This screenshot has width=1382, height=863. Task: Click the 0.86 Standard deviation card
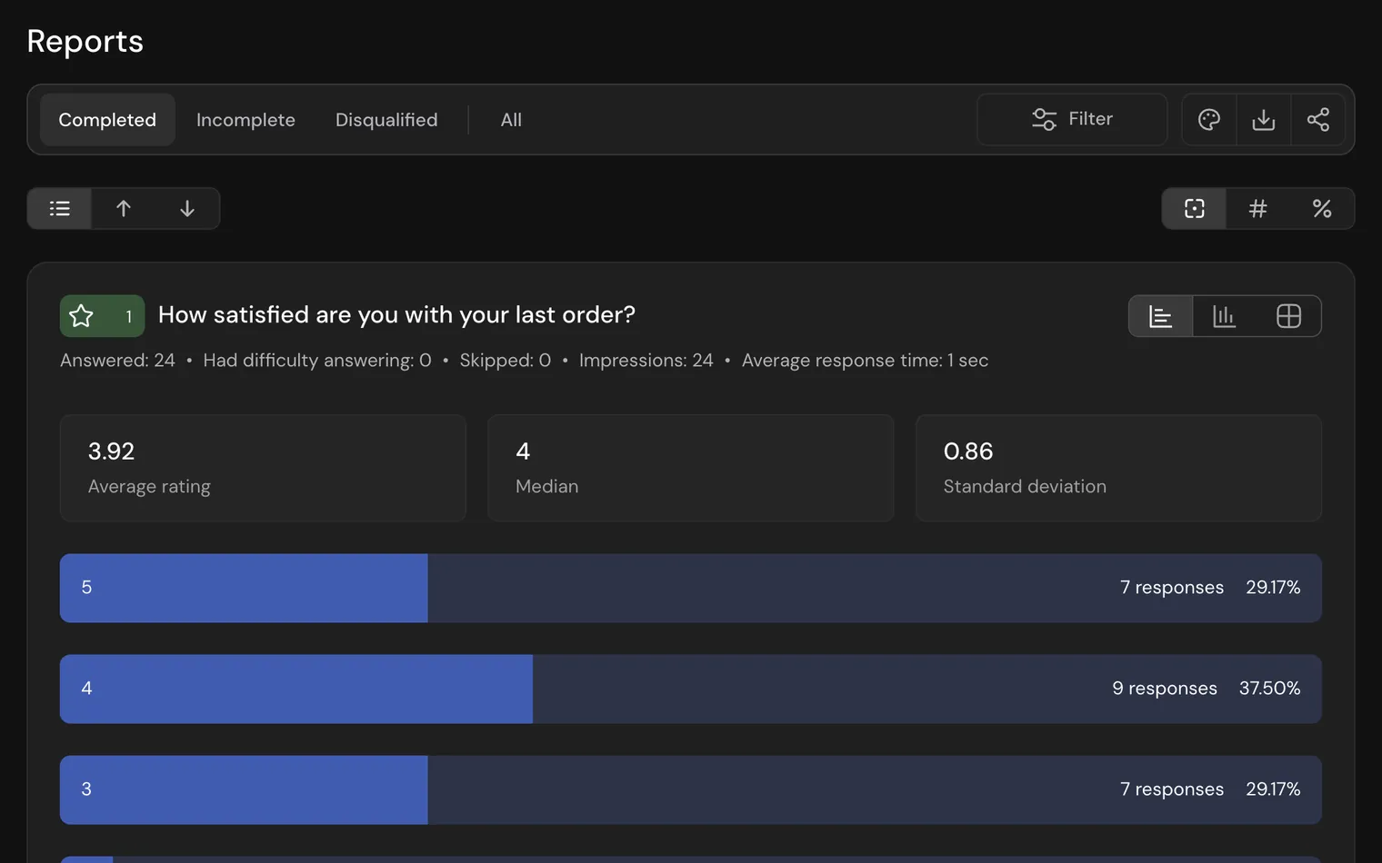click(x=1118, y=468)
